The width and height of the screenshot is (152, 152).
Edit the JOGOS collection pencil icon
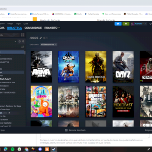(x=41, y=38)
